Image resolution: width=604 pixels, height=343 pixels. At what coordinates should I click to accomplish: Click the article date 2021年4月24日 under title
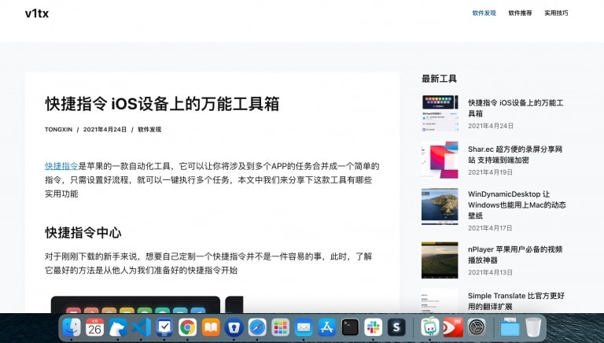point(105,130)
